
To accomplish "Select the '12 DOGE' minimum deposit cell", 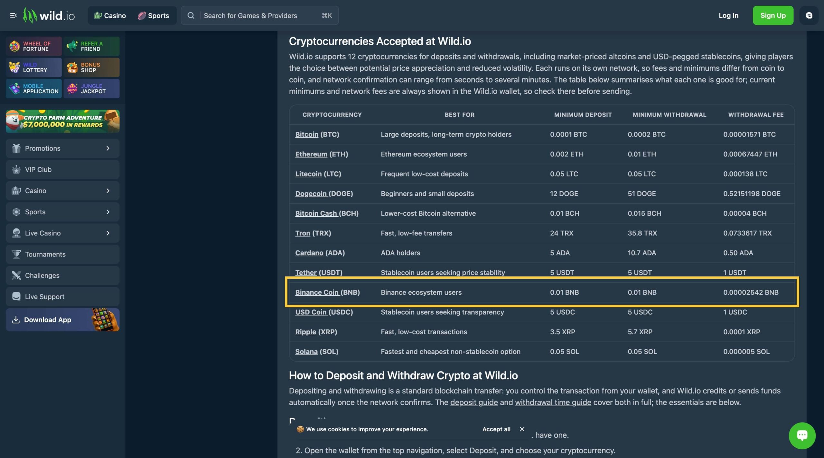I will 564,194.
